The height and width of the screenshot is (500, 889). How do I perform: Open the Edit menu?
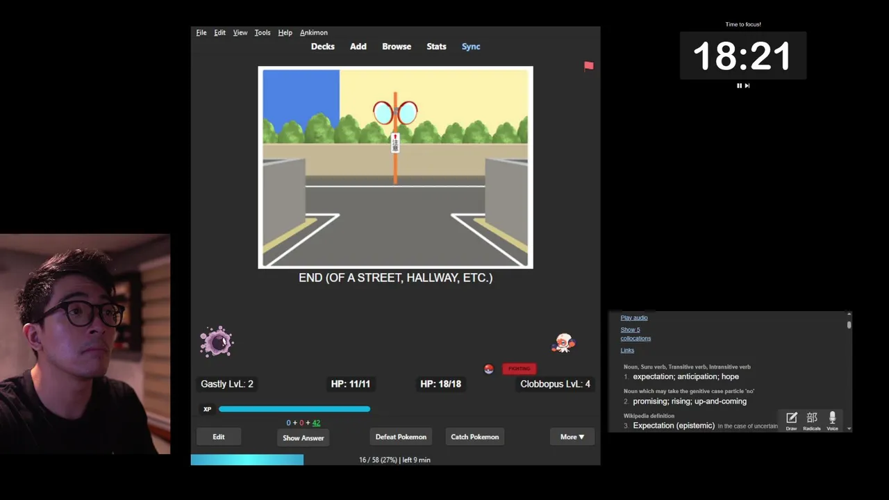[219, 33]
